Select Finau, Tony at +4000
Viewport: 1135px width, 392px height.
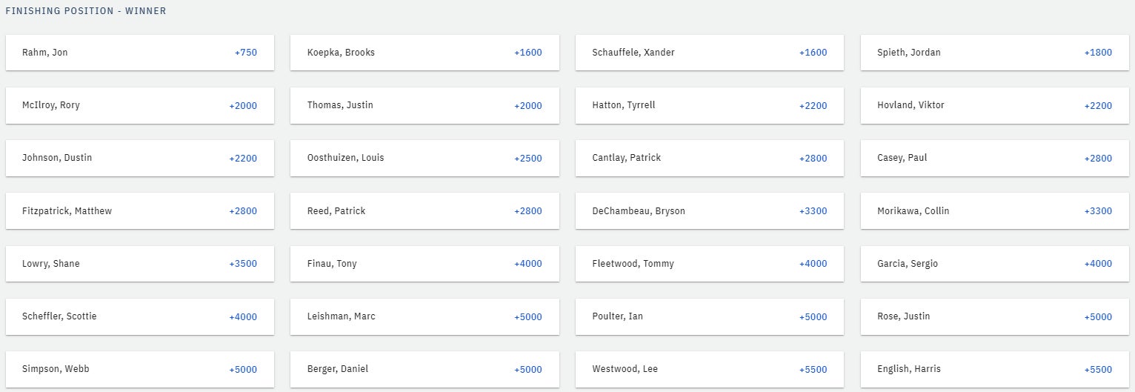click(425, 264)
